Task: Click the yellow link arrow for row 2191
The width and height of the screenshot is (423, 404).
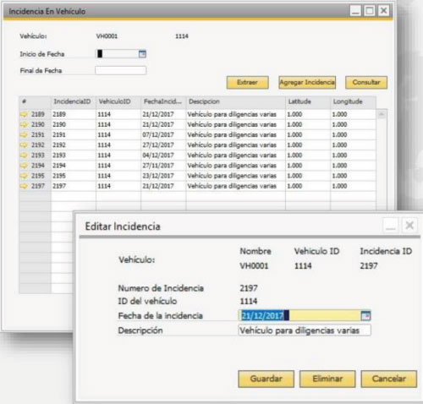Action: point(25,134)
